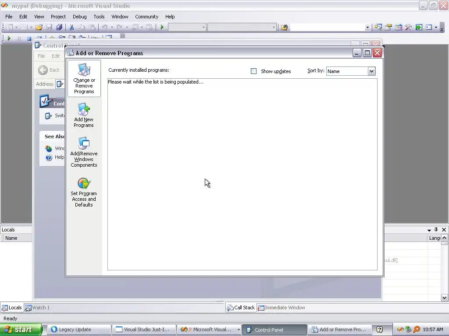Open Add/Remove Windows Components
This screenshot has height=336, width=449.
pyautogui.click(x=84, y=152)
